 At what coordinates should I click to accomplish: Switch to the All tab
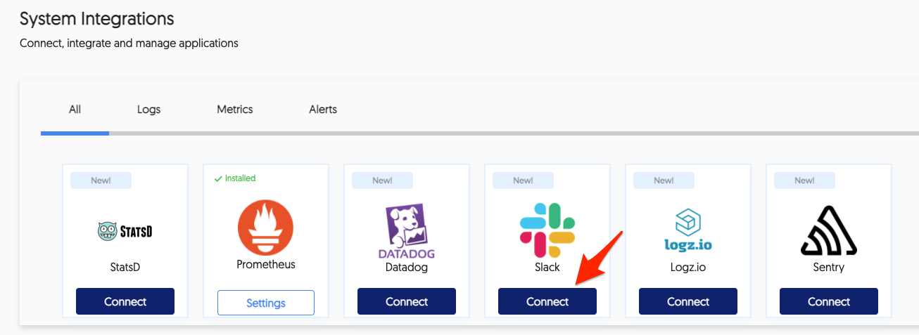tap(75, 110)
